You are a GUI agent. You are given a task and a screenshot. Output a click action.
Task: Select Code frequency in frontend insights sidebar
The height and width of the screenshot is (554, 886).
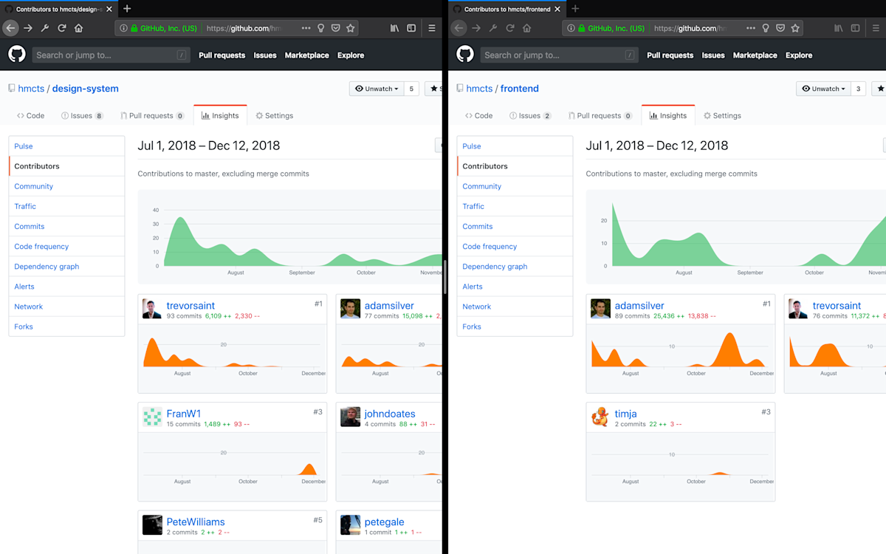coord(515,246)
